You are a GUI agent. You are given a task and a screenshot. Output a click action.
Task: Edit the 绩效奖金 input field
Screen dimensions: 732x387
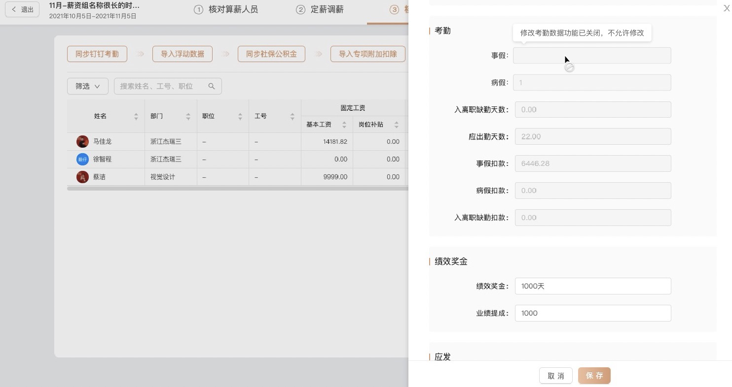[x=593, y=286]
